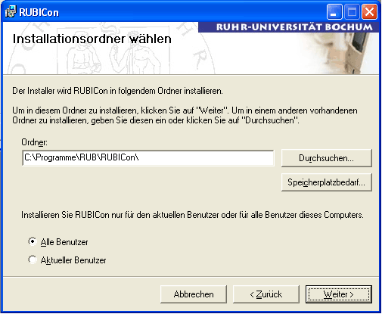Click the RUBICon title bar text

click(x=39, y=12)
